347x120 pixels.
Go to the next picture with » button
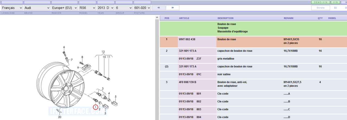coord(172,8)
